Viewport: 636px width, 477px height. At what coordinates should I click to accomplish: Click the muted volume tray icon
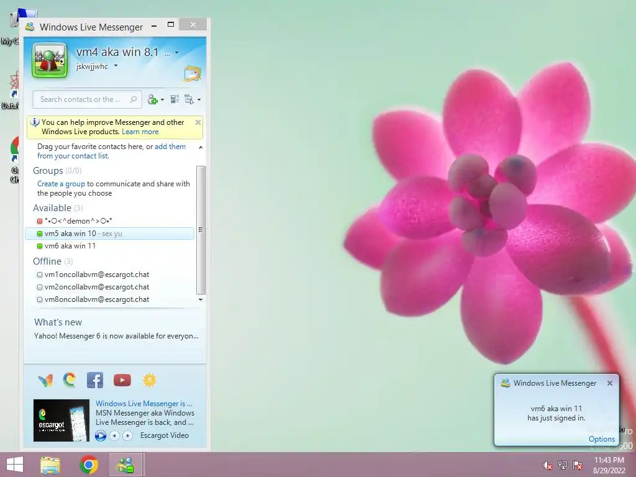(x=547, y=465)
